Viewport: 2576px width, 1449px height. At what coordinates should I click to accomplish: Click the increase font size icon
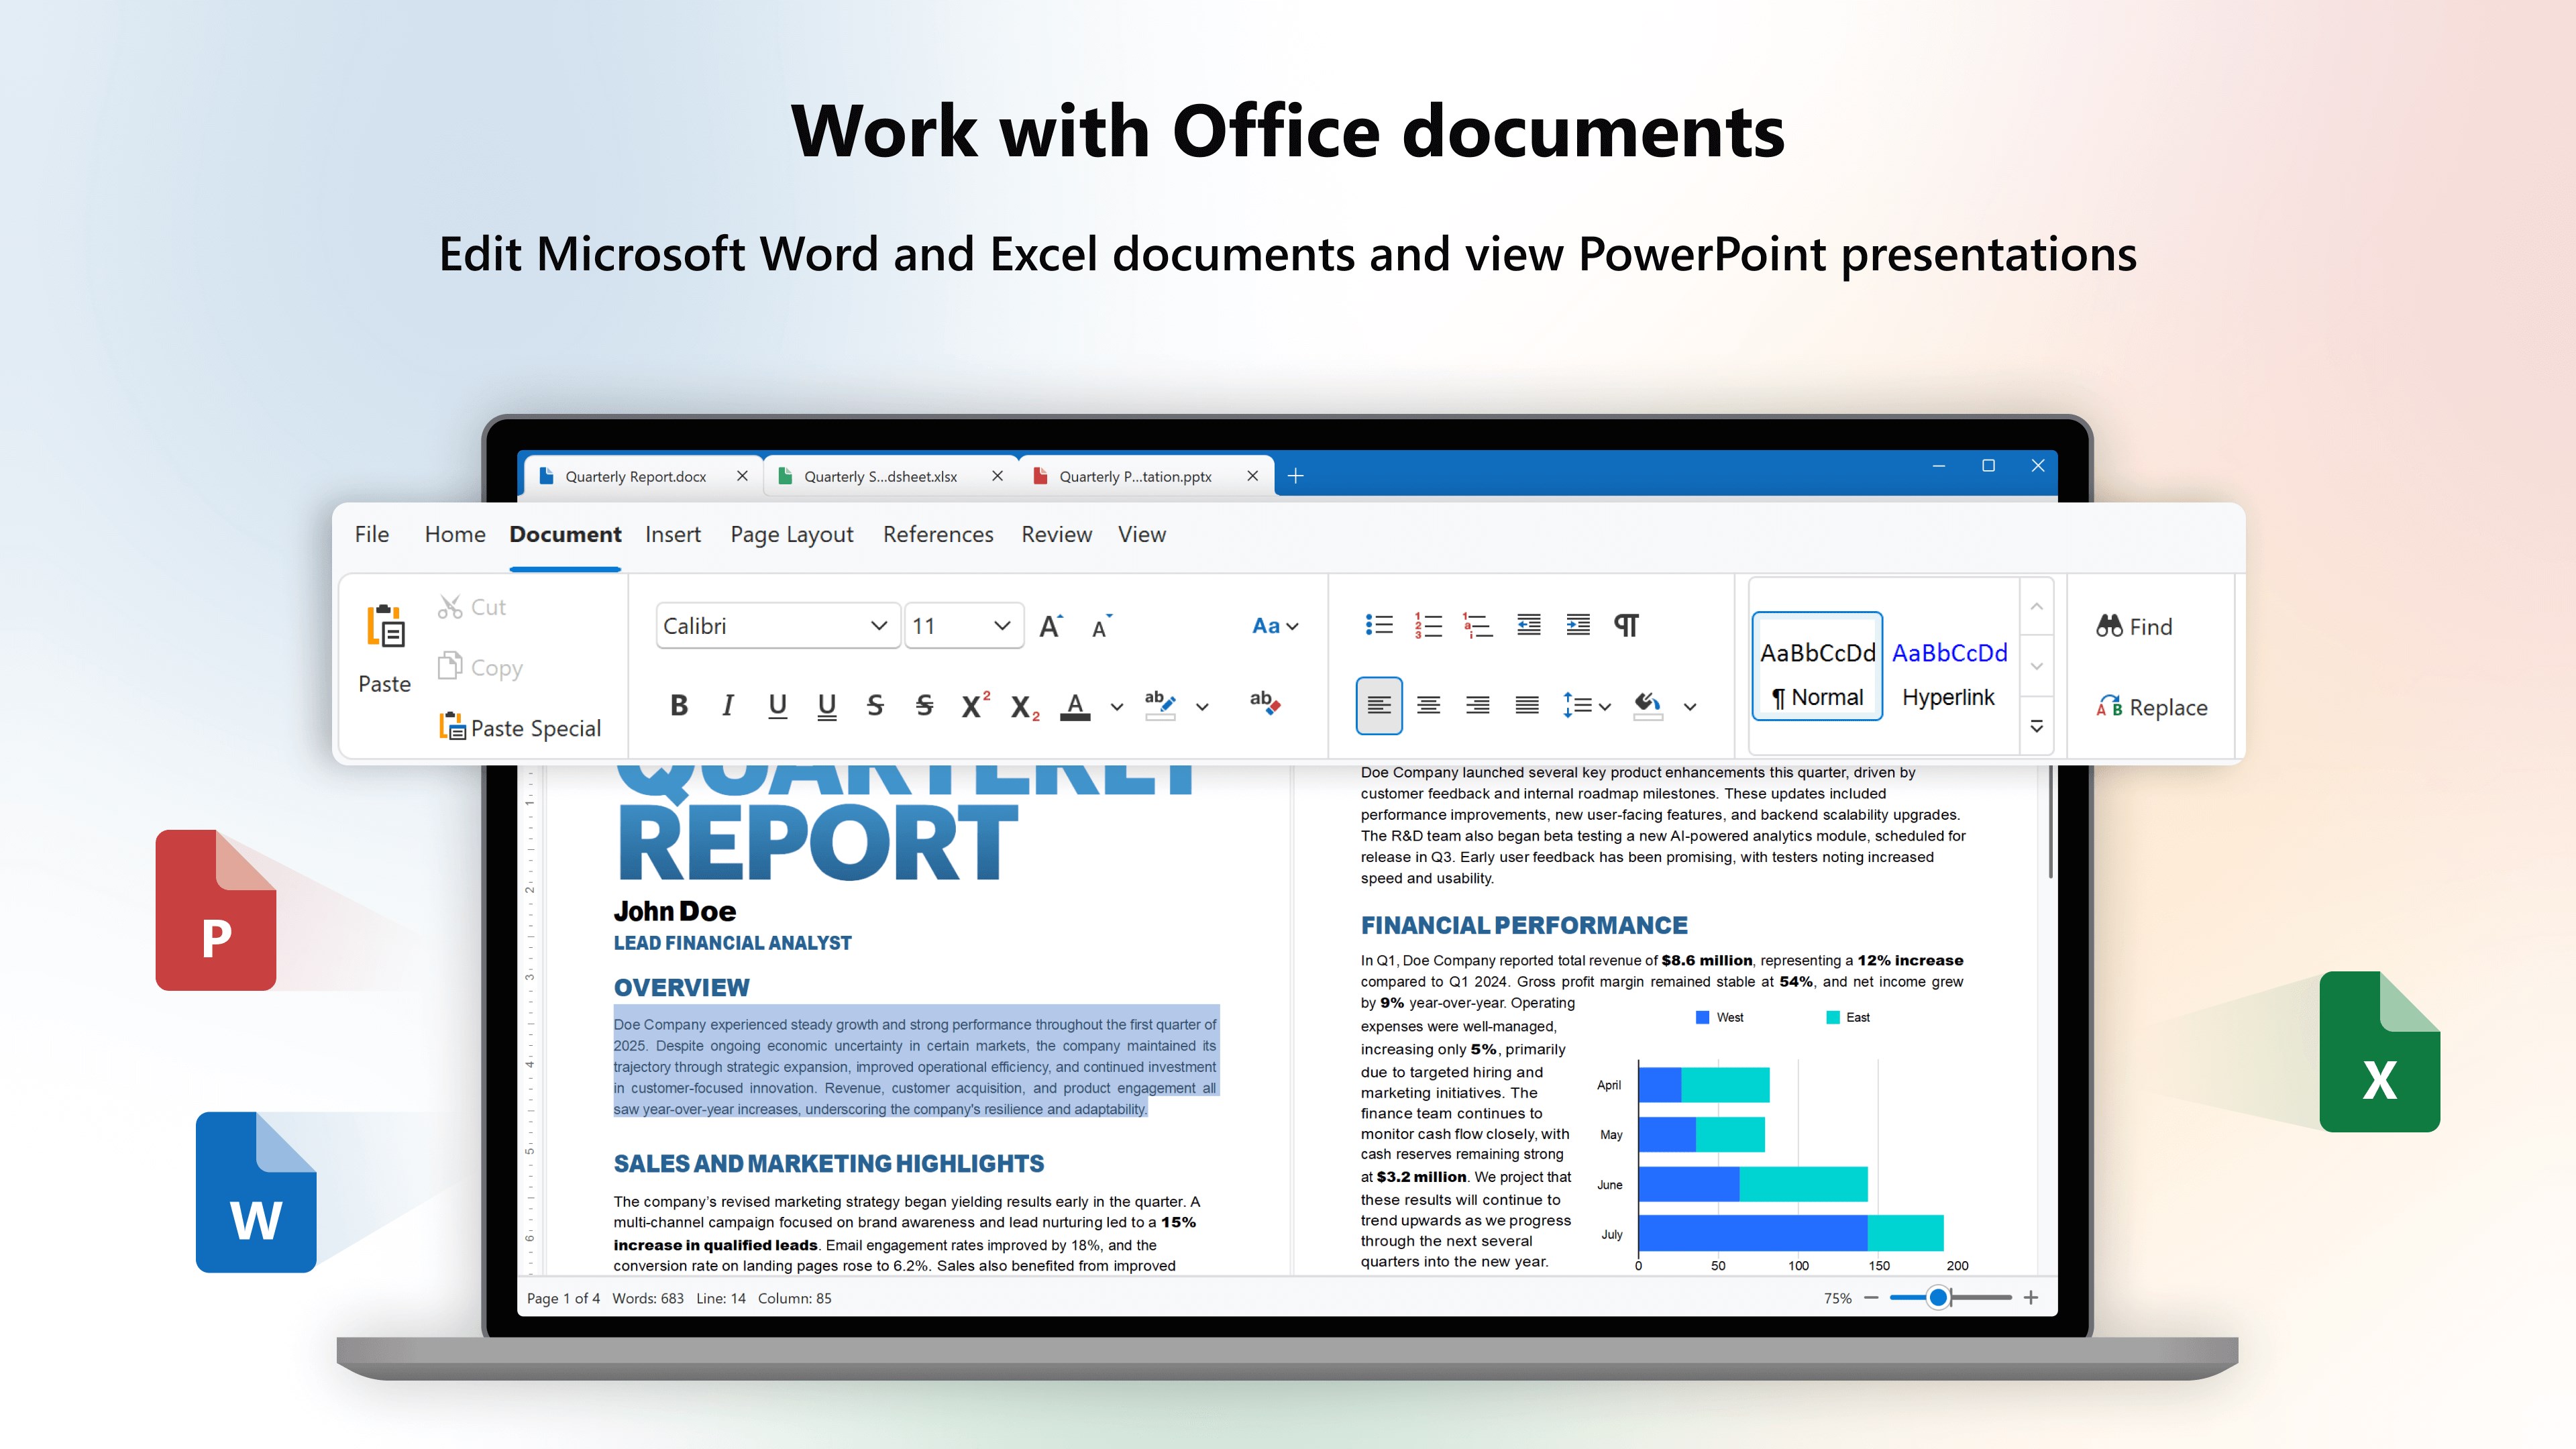1050,626
